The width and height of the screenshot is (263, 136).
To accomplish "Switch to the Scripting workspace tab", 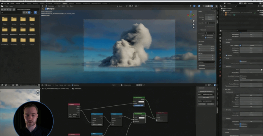I will 105,3.
